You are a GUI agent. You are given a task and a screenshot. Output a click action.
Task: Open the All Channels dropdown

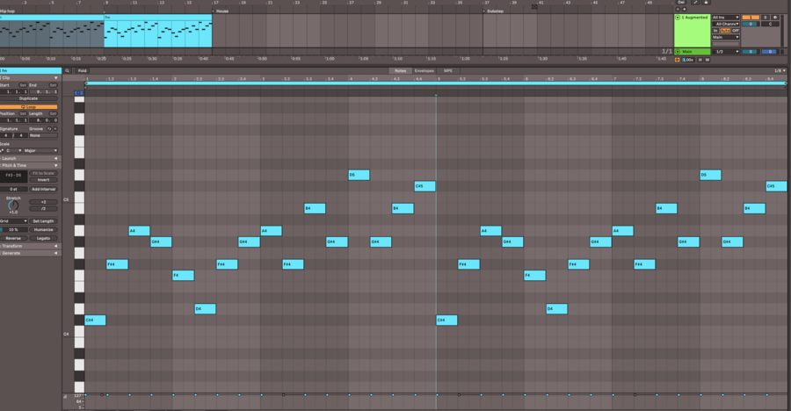pos(725,25)
